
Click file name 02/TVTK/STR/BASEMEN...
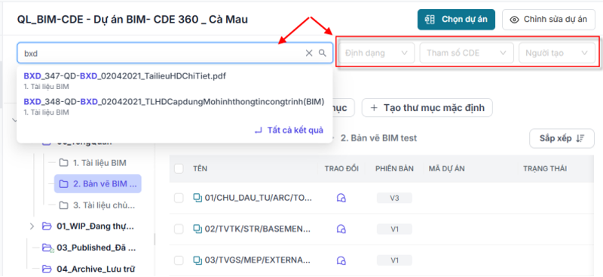pyautogui.click(x=258, y=229)
